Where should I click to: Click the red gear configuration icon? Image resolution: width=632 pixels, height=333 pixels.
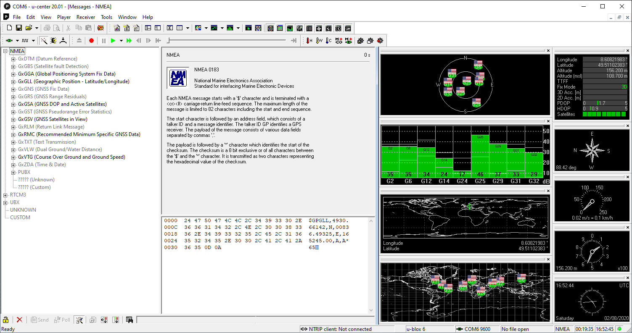click(380, 41)
